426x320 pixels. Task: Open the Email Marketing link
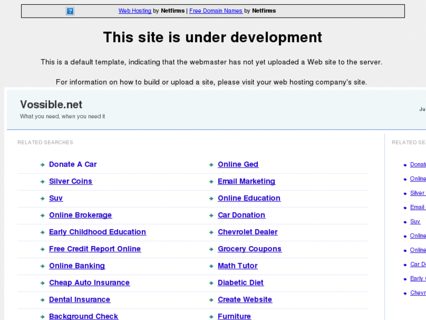pos(247,181)
